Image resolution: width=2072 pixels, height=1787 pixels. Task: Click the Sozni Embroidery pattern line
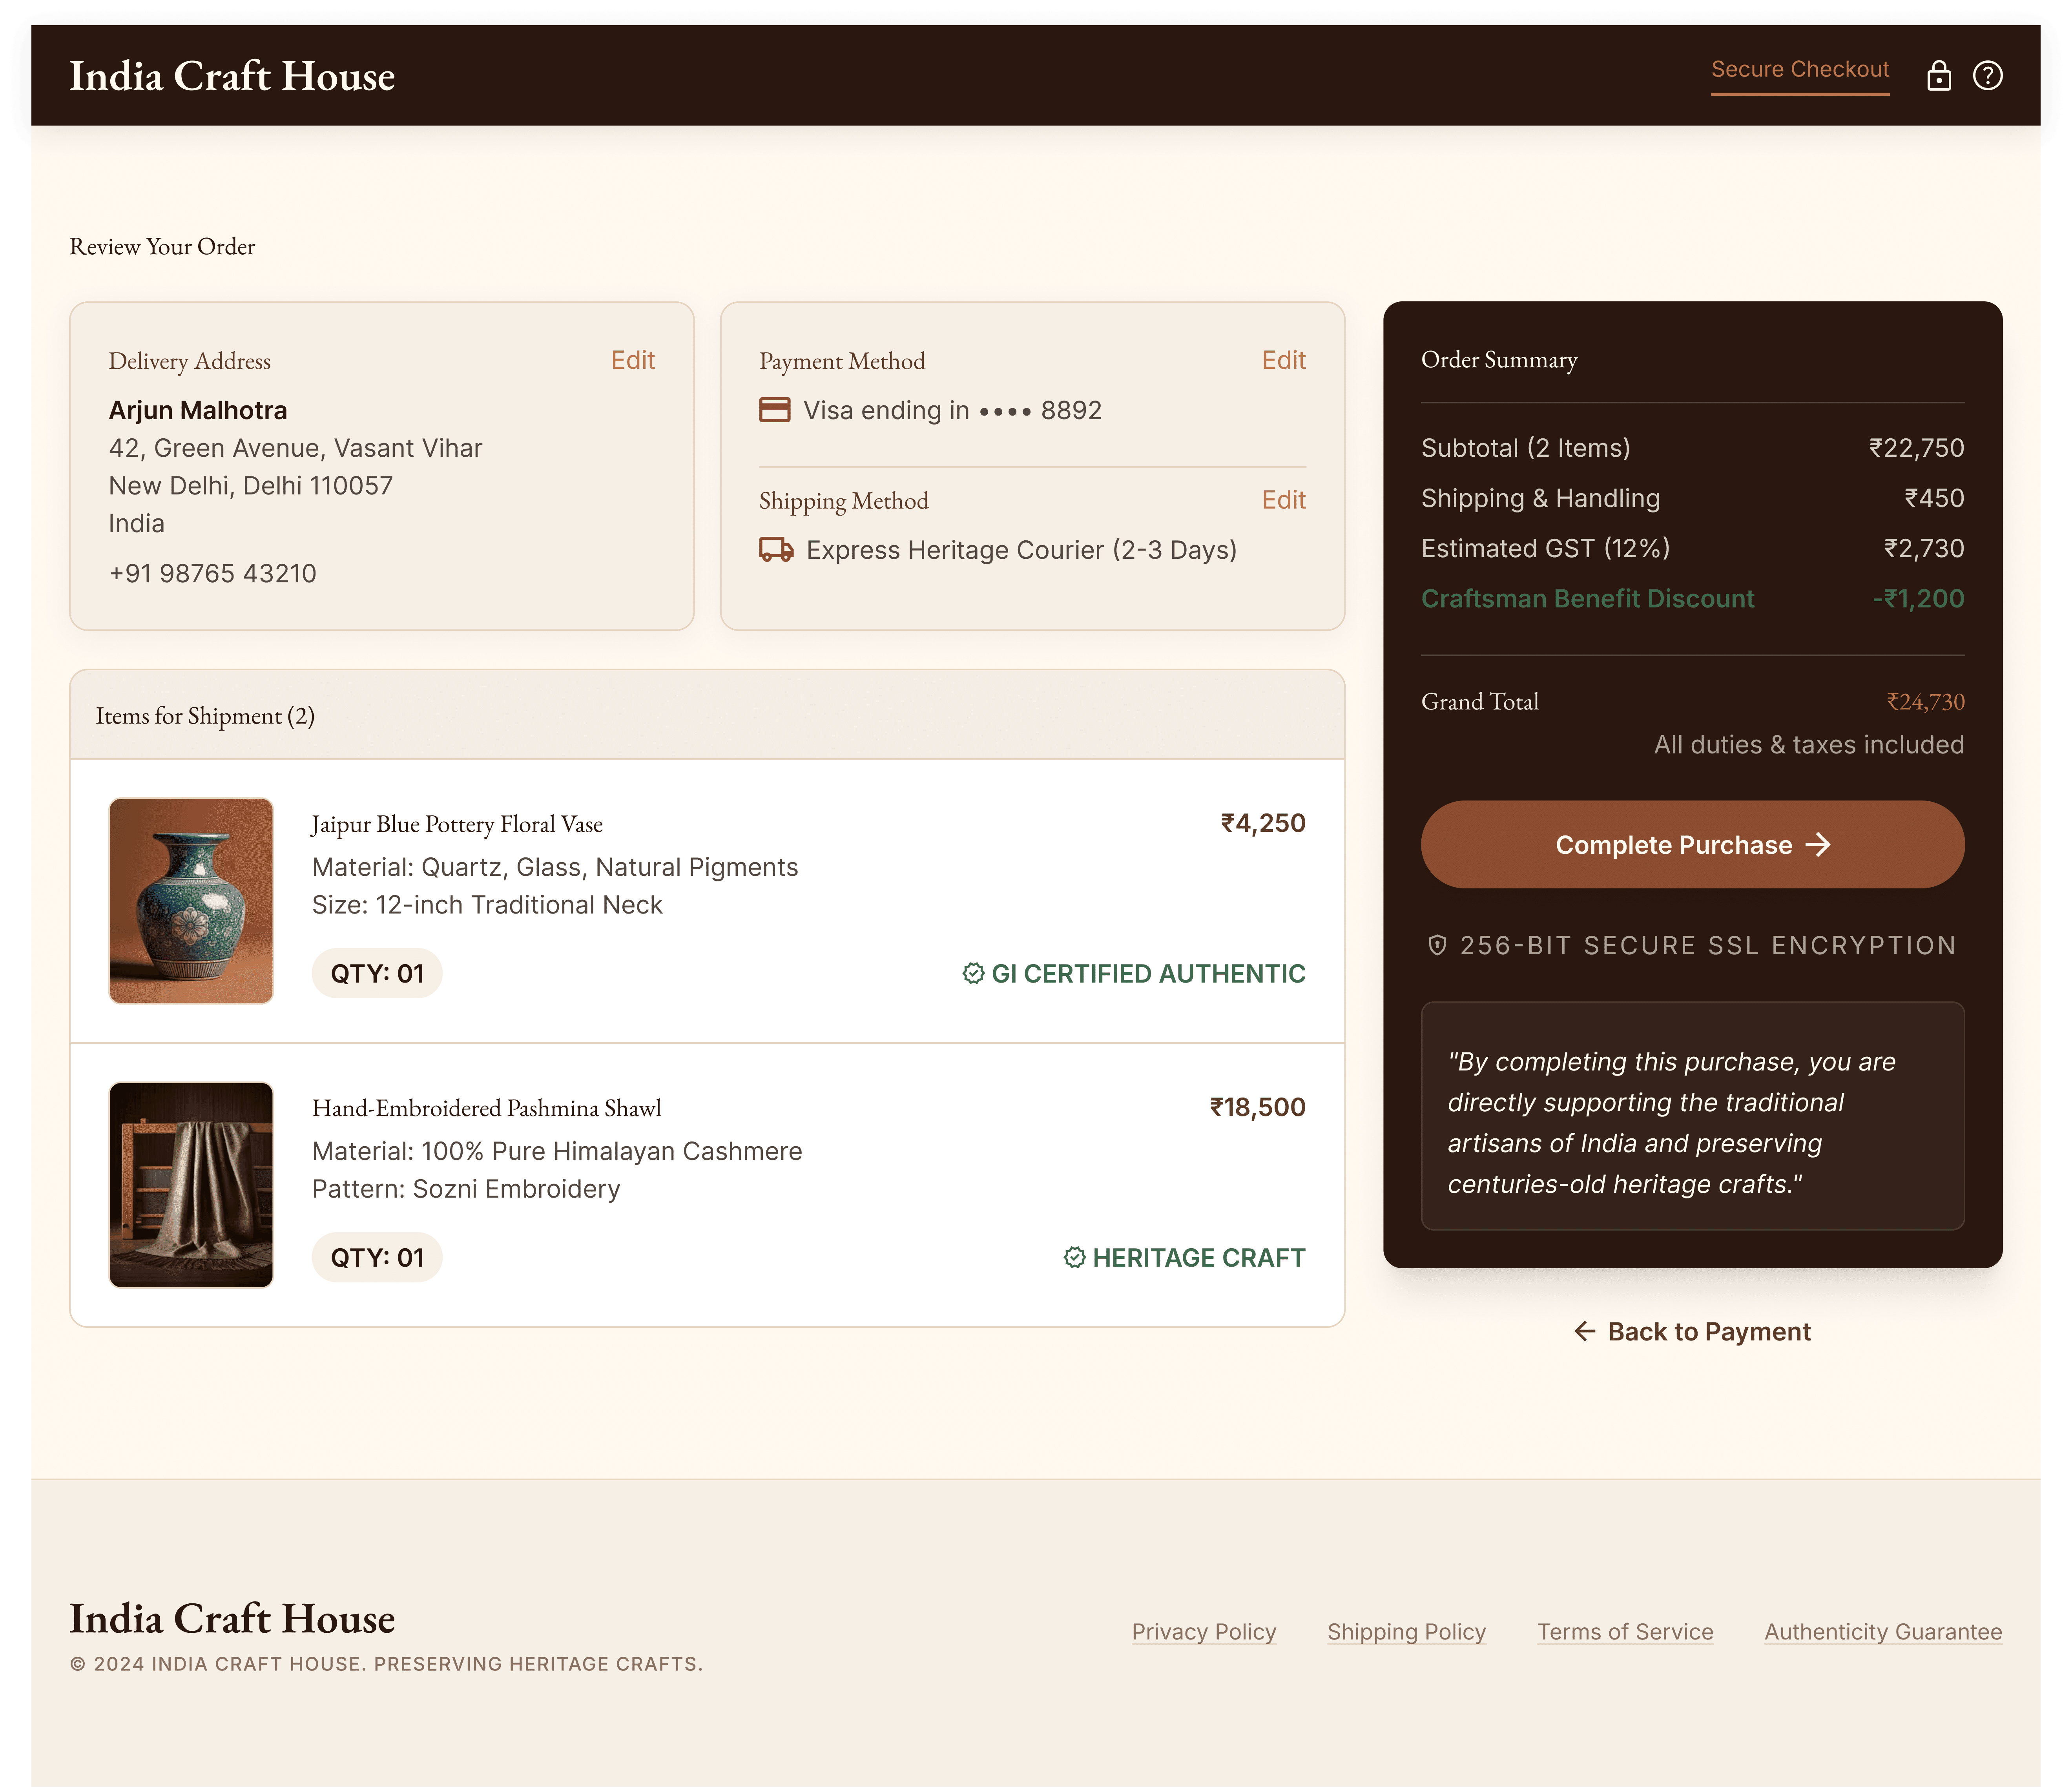pos(466,1189)
